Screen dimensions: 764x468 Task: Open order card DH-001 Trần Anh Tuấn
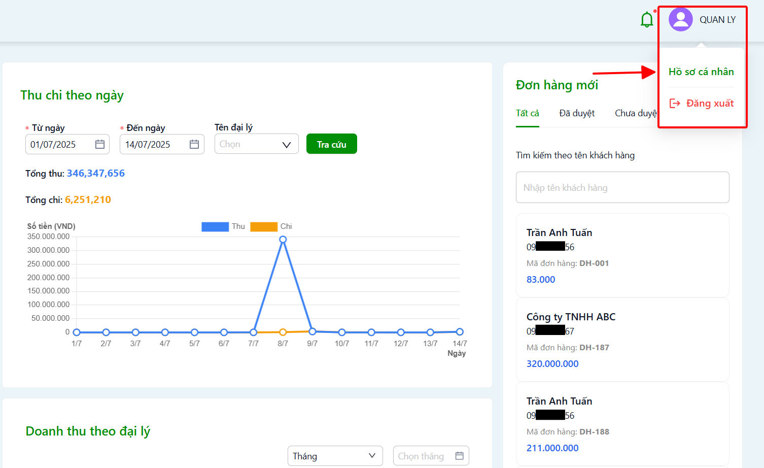point(622,255)
